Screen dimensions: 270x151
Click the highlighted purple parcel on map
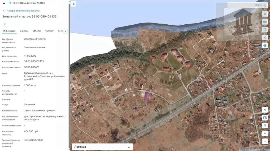(147, 96)
